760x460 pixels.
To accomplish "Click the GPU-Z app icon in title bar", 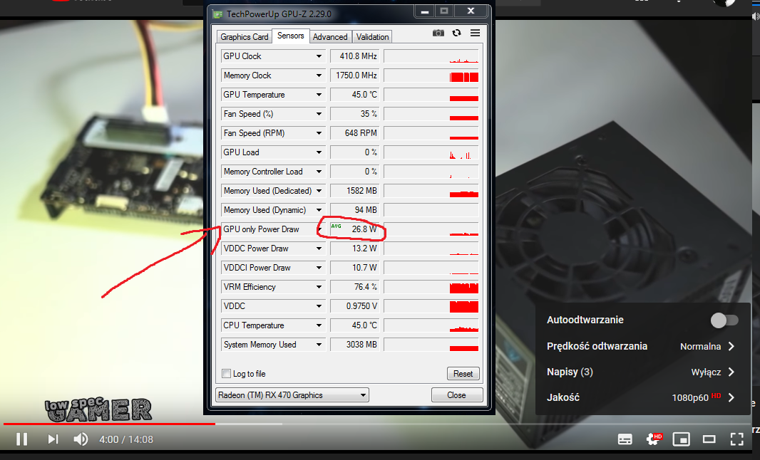I will (217, 14).
